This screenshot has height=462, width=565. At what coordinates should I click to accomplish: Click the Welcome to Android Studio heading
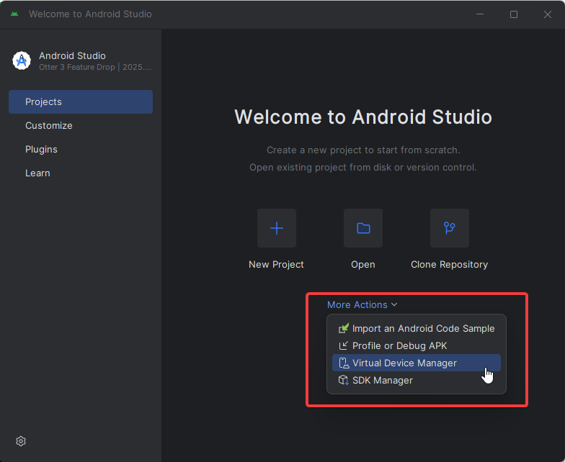point(363,117)
